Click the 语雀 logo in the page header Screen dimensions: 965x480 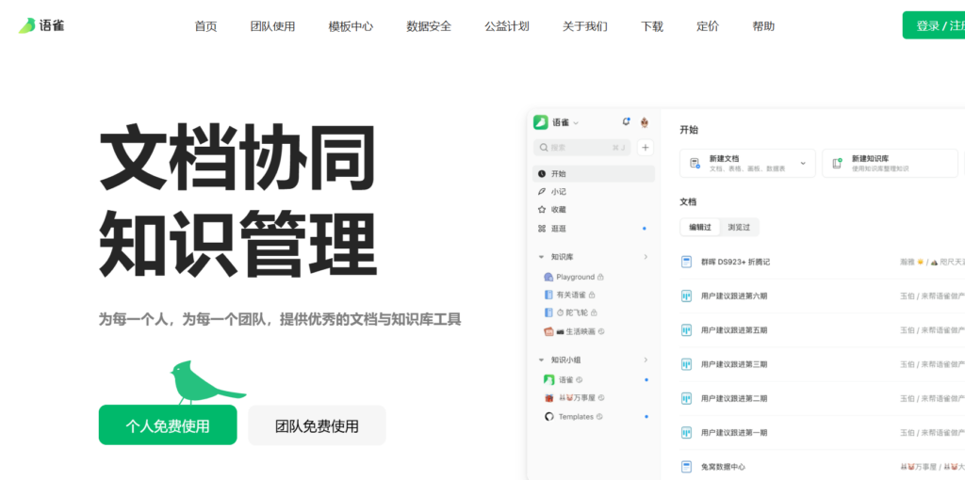(41, 25)
